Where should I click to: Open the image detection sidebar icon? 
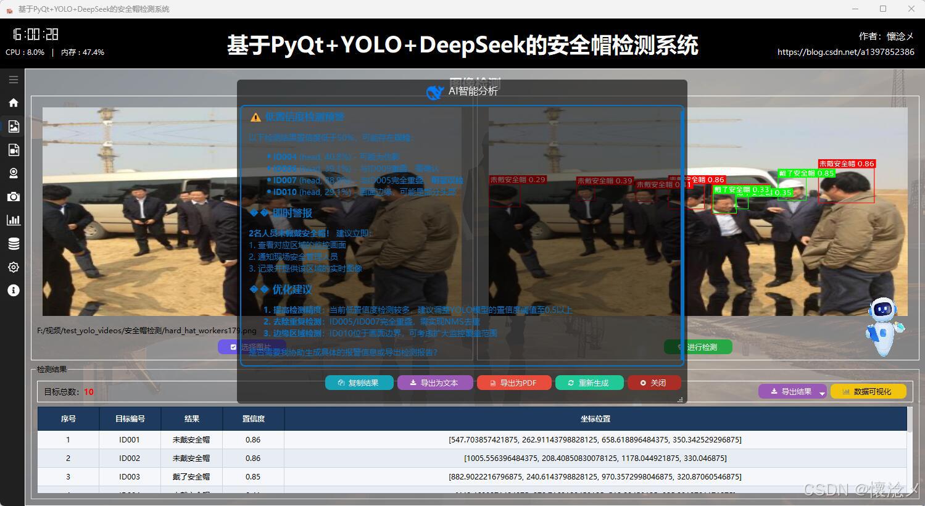[13, 126]
